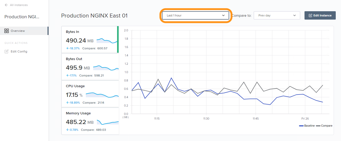341x141 pixels.
Task: Click the 485.22 MB value
Action: coord(80,122)
